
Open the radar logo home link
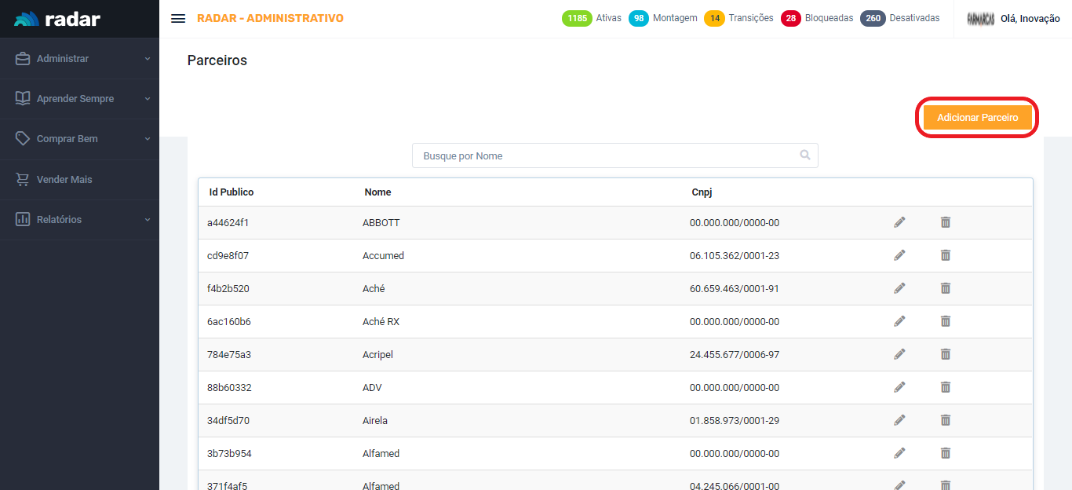tap(57, 19)
